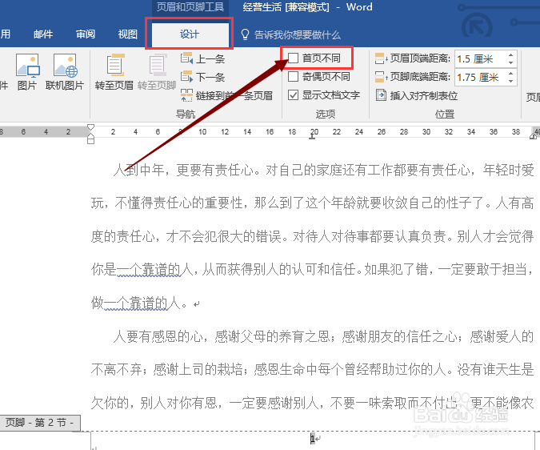This screenshot has height=450, width=540.
Task: Click the page number 1 in footer
Action: 312,439
